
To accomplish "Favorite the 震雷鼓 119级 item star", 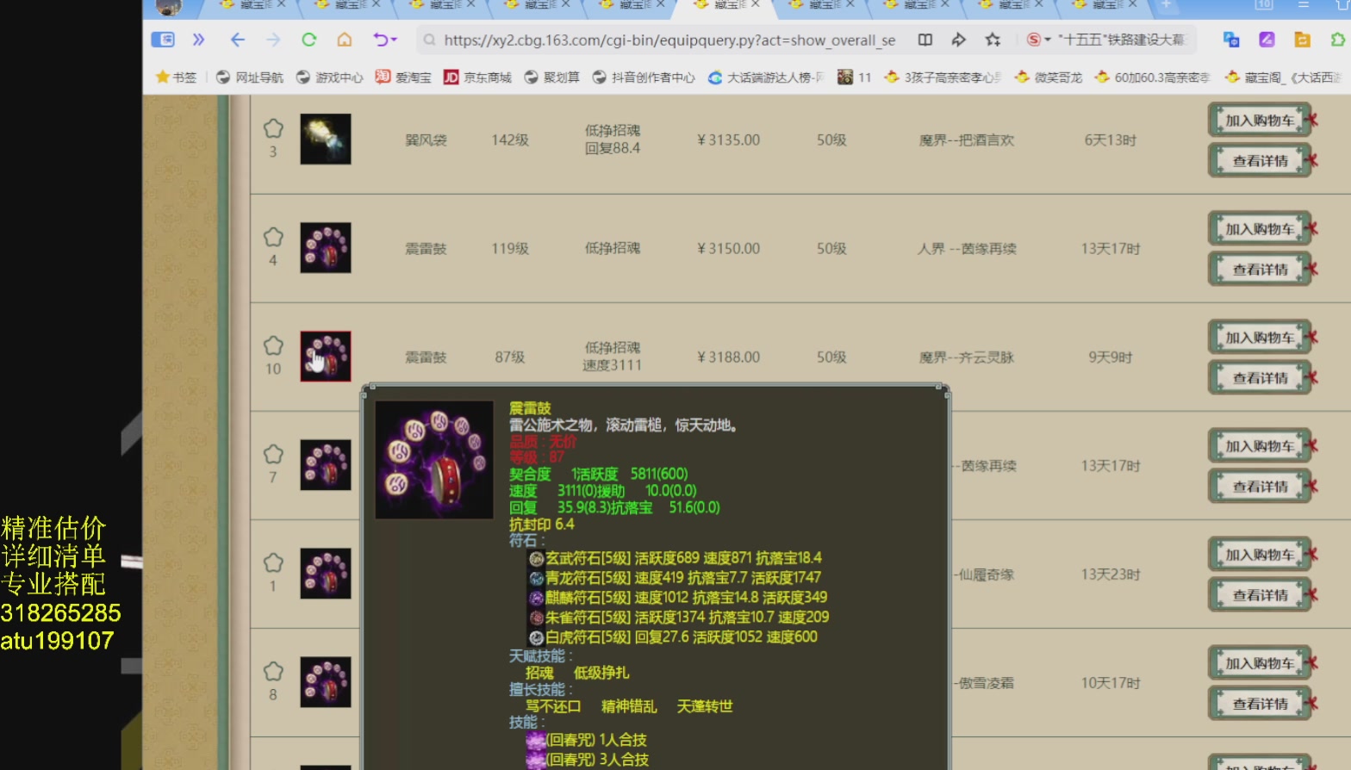I will point(273,238).
